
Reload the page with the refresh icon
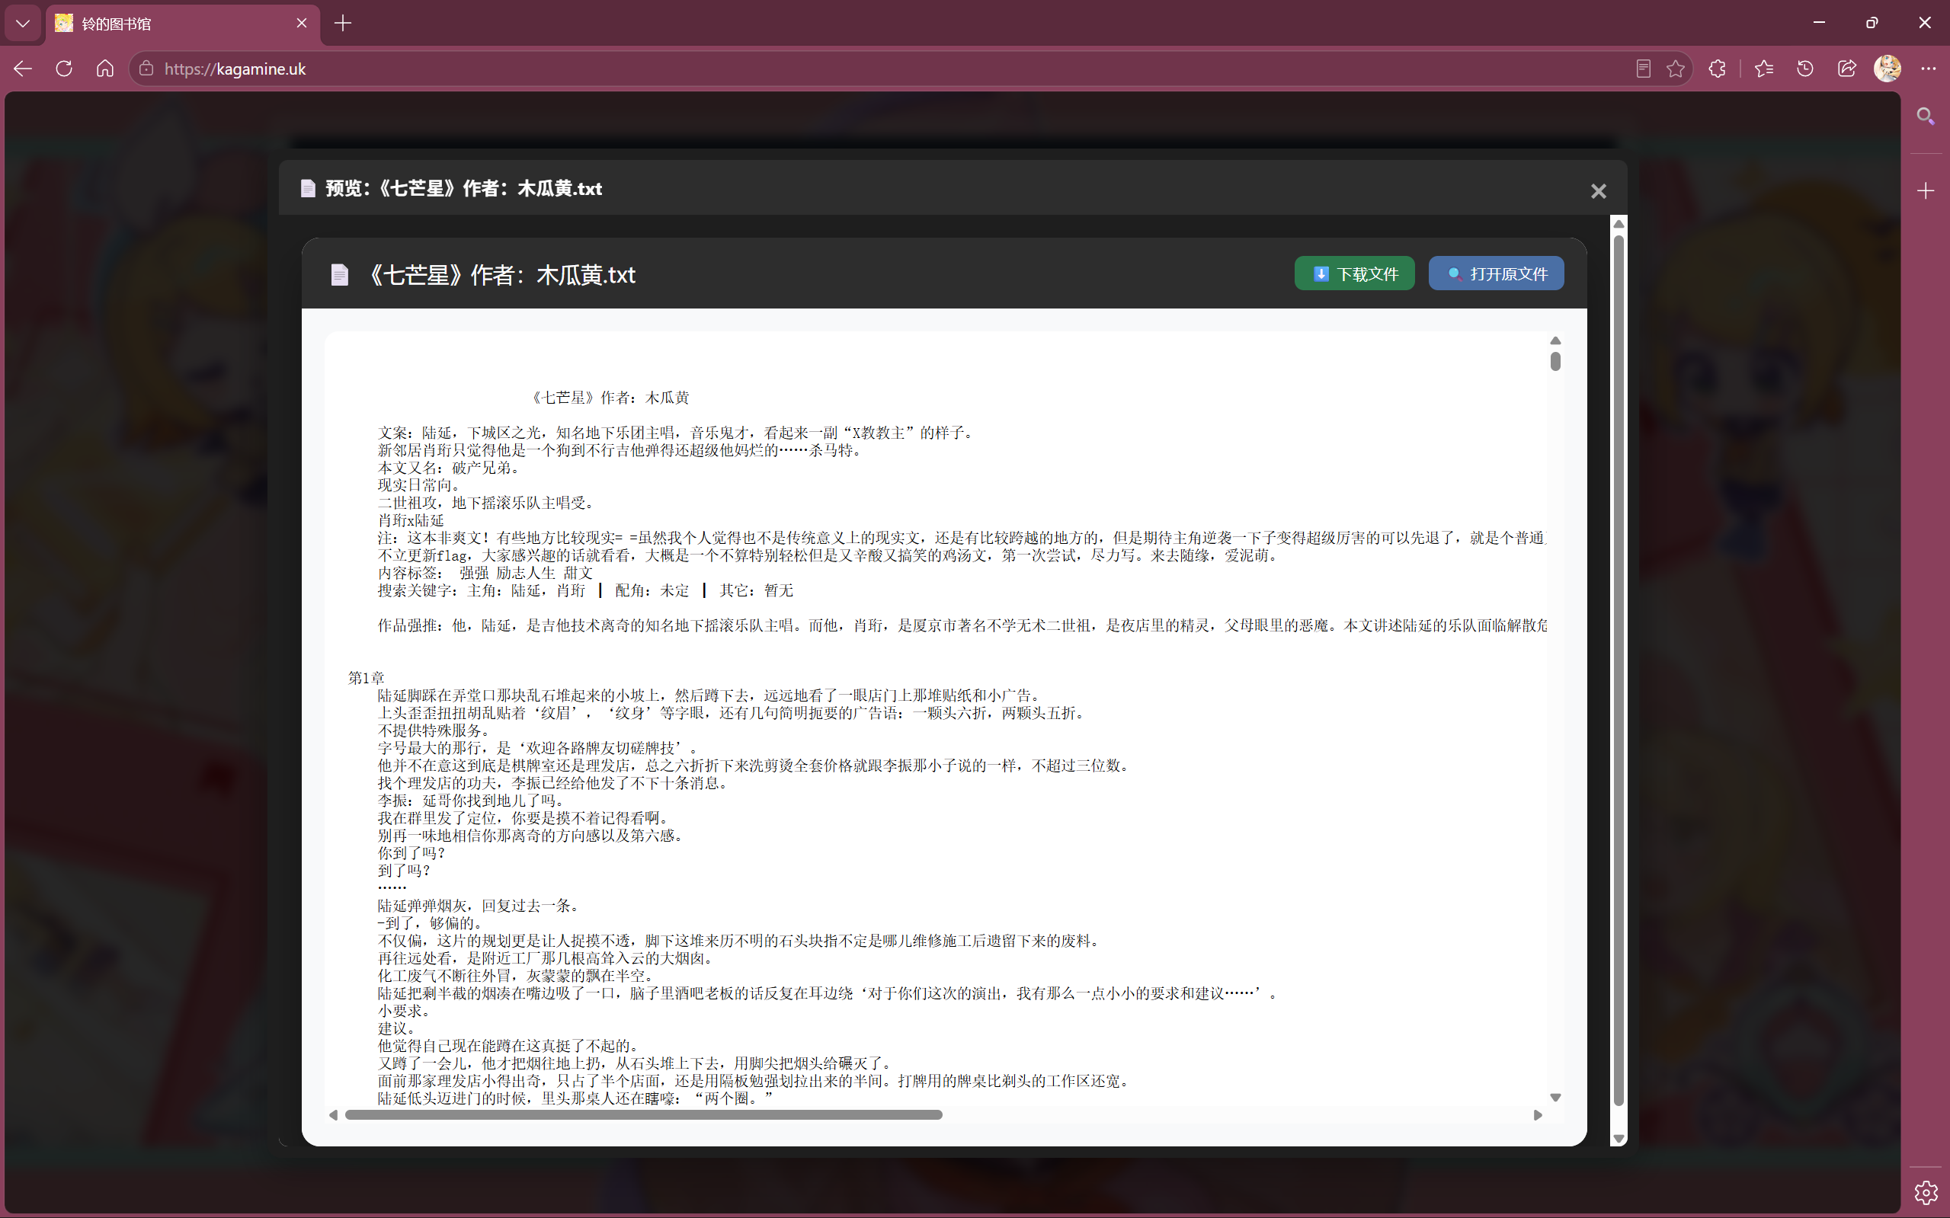pyautogui.click(x=64, y=69)
